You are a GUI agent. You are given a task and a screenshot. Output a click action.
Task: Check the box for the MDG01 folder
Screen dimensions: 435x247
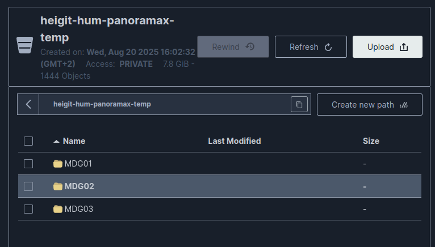coord(28,164)
